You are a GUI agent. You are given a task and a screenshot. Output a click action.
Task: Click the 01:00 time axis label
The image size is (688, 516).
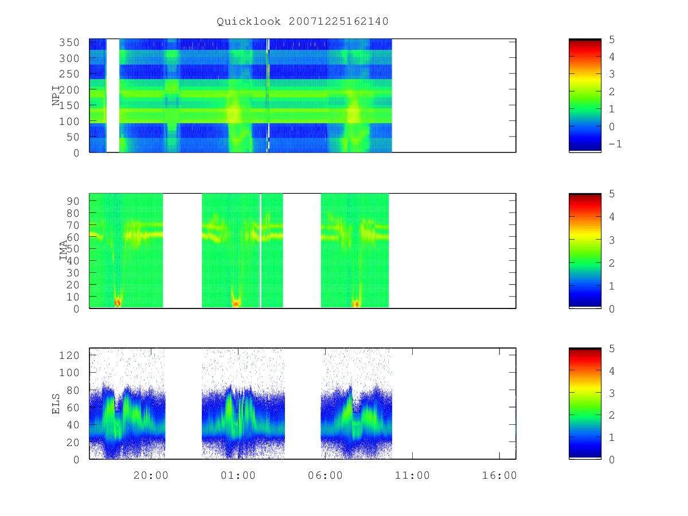(x=237, y=475)
